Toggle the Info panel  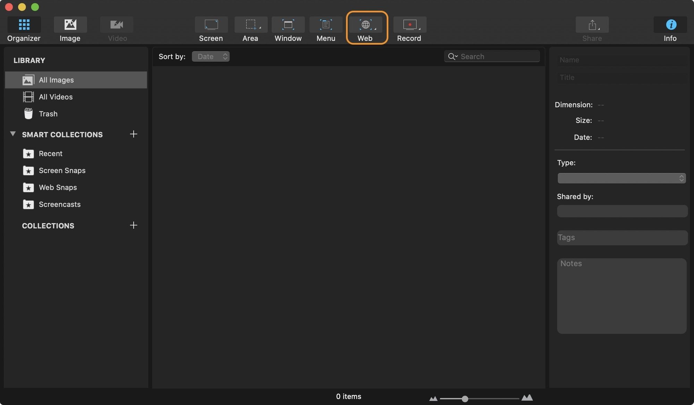point(670,25)
